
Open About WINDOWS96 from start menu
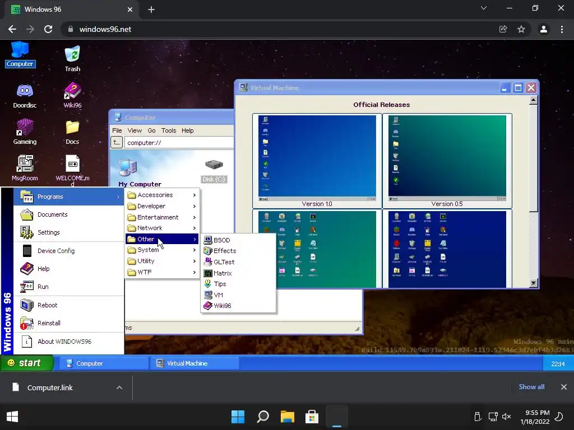click(x=69, y=342)
